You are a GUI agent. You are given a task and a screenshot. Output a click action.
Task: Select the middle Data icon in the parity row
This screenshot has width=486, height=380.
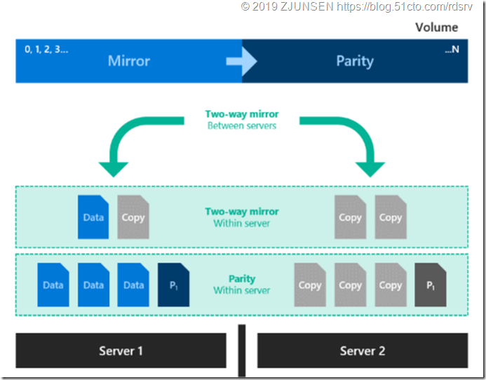[x=93, y=285]
